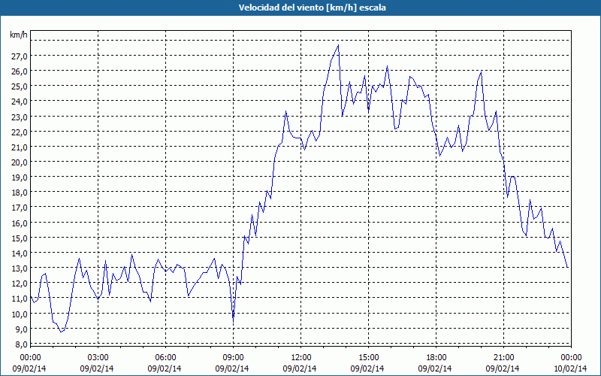Image resolution: width=601 pixels, height=376 pixels.
Task: Click the 8,0 y-axis value
Action: 22,344
